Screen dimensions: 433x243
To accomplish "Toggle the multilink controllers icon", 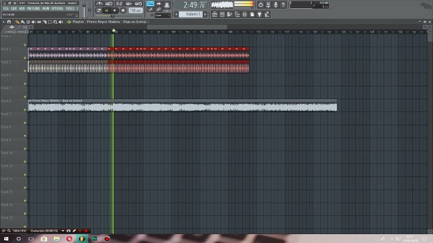I will [x=158, y=9].
